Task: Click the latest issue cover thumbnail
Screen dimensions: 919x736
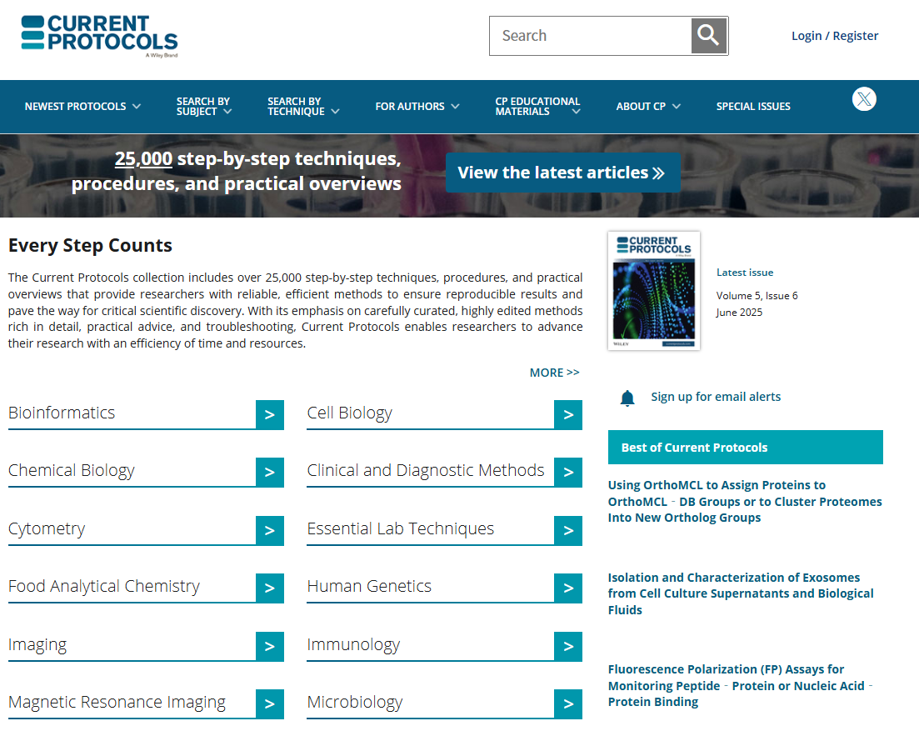Action: (654, 291)
